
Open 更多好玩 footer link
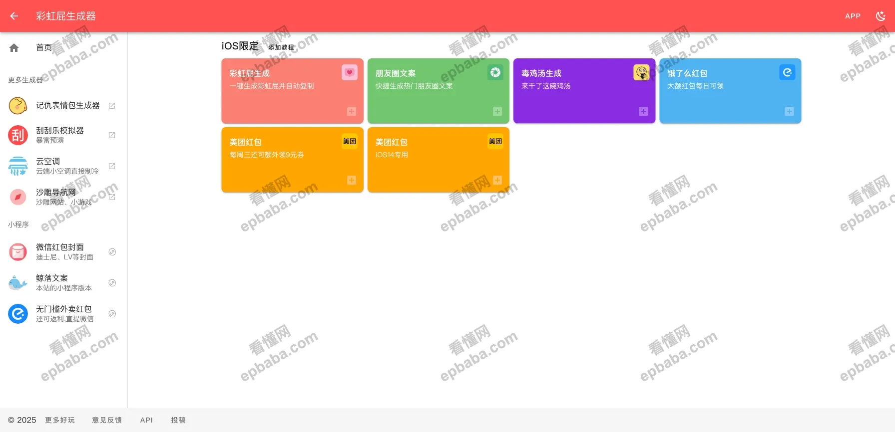pos(60,420)
